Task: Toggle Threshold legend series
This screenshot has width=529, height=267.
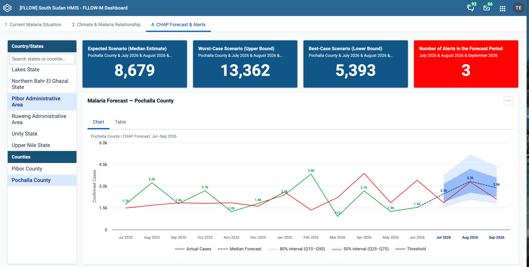Action: [x=411, y=249]
